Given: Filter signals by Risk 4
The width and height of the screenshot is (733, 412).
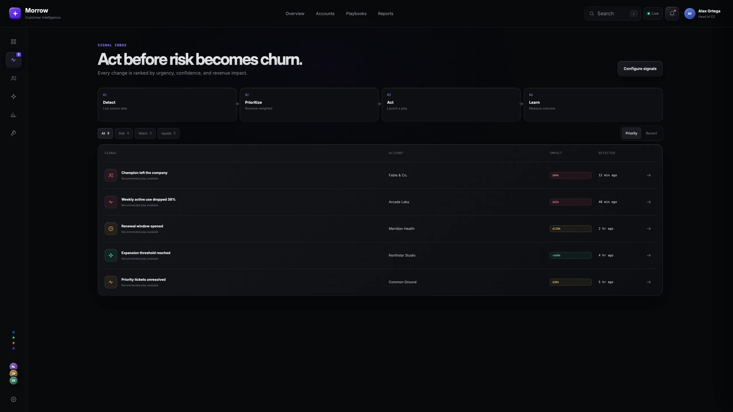Looking at the screenshot, I should pyautogui.click(x=124, y=133).
